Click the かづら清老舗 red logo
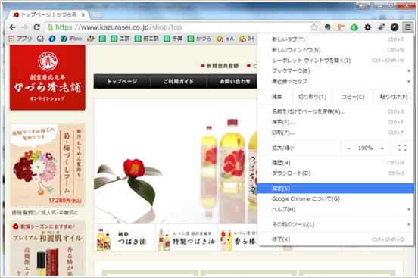This screenshot has height=278, width=418. tap(48, 77)
